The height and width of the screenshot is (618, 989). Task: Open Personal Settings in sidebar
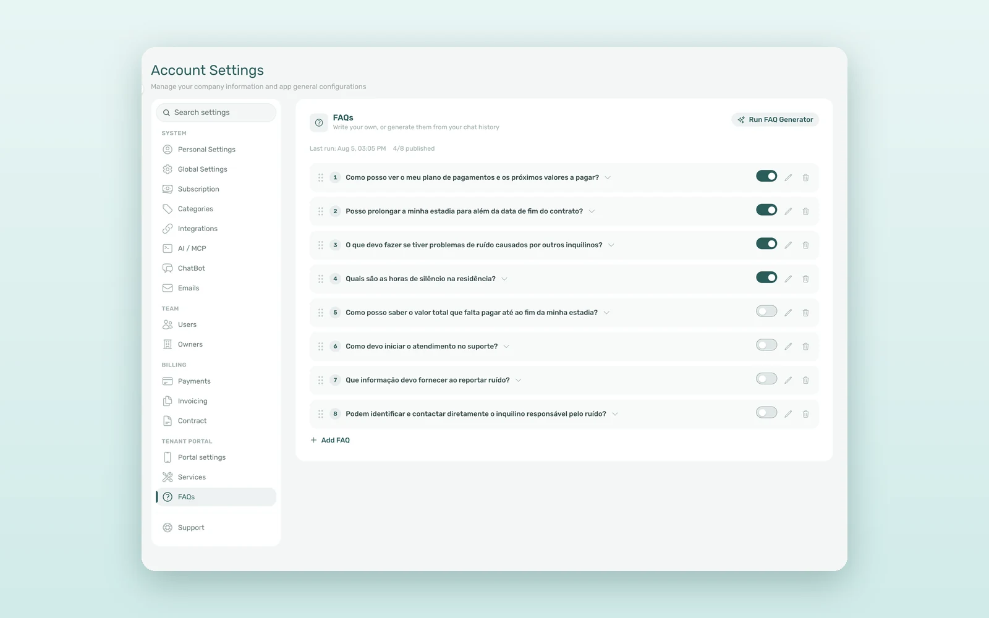tap(216, 150)
